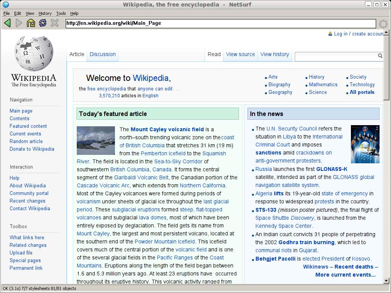Click the vertical scrollbar down arrow
The width and height of the screenshot is (391, 293).
pos(386,281)
